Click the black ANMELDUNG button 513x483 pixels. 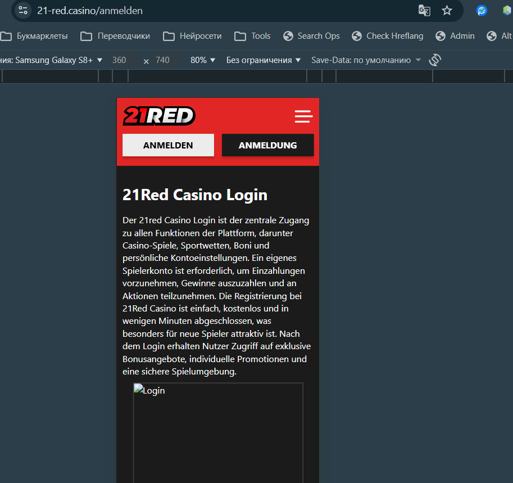click(x=267, y=145)
